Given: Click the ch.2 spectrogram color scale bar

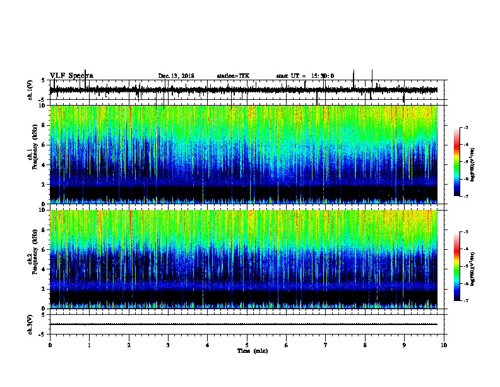Looking at the screenshot, I should pyautogui.click(x=457, y=266).
